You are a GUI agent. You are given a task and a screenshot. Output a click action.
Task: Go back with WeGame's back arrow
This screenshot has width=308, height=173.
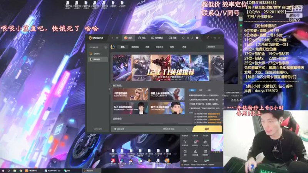112,38
